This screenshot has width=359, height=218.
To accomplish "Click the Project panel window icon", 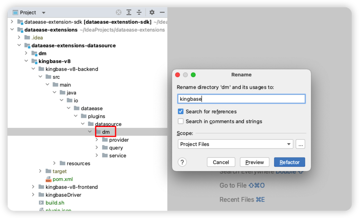I will click(x=15, y=12).
